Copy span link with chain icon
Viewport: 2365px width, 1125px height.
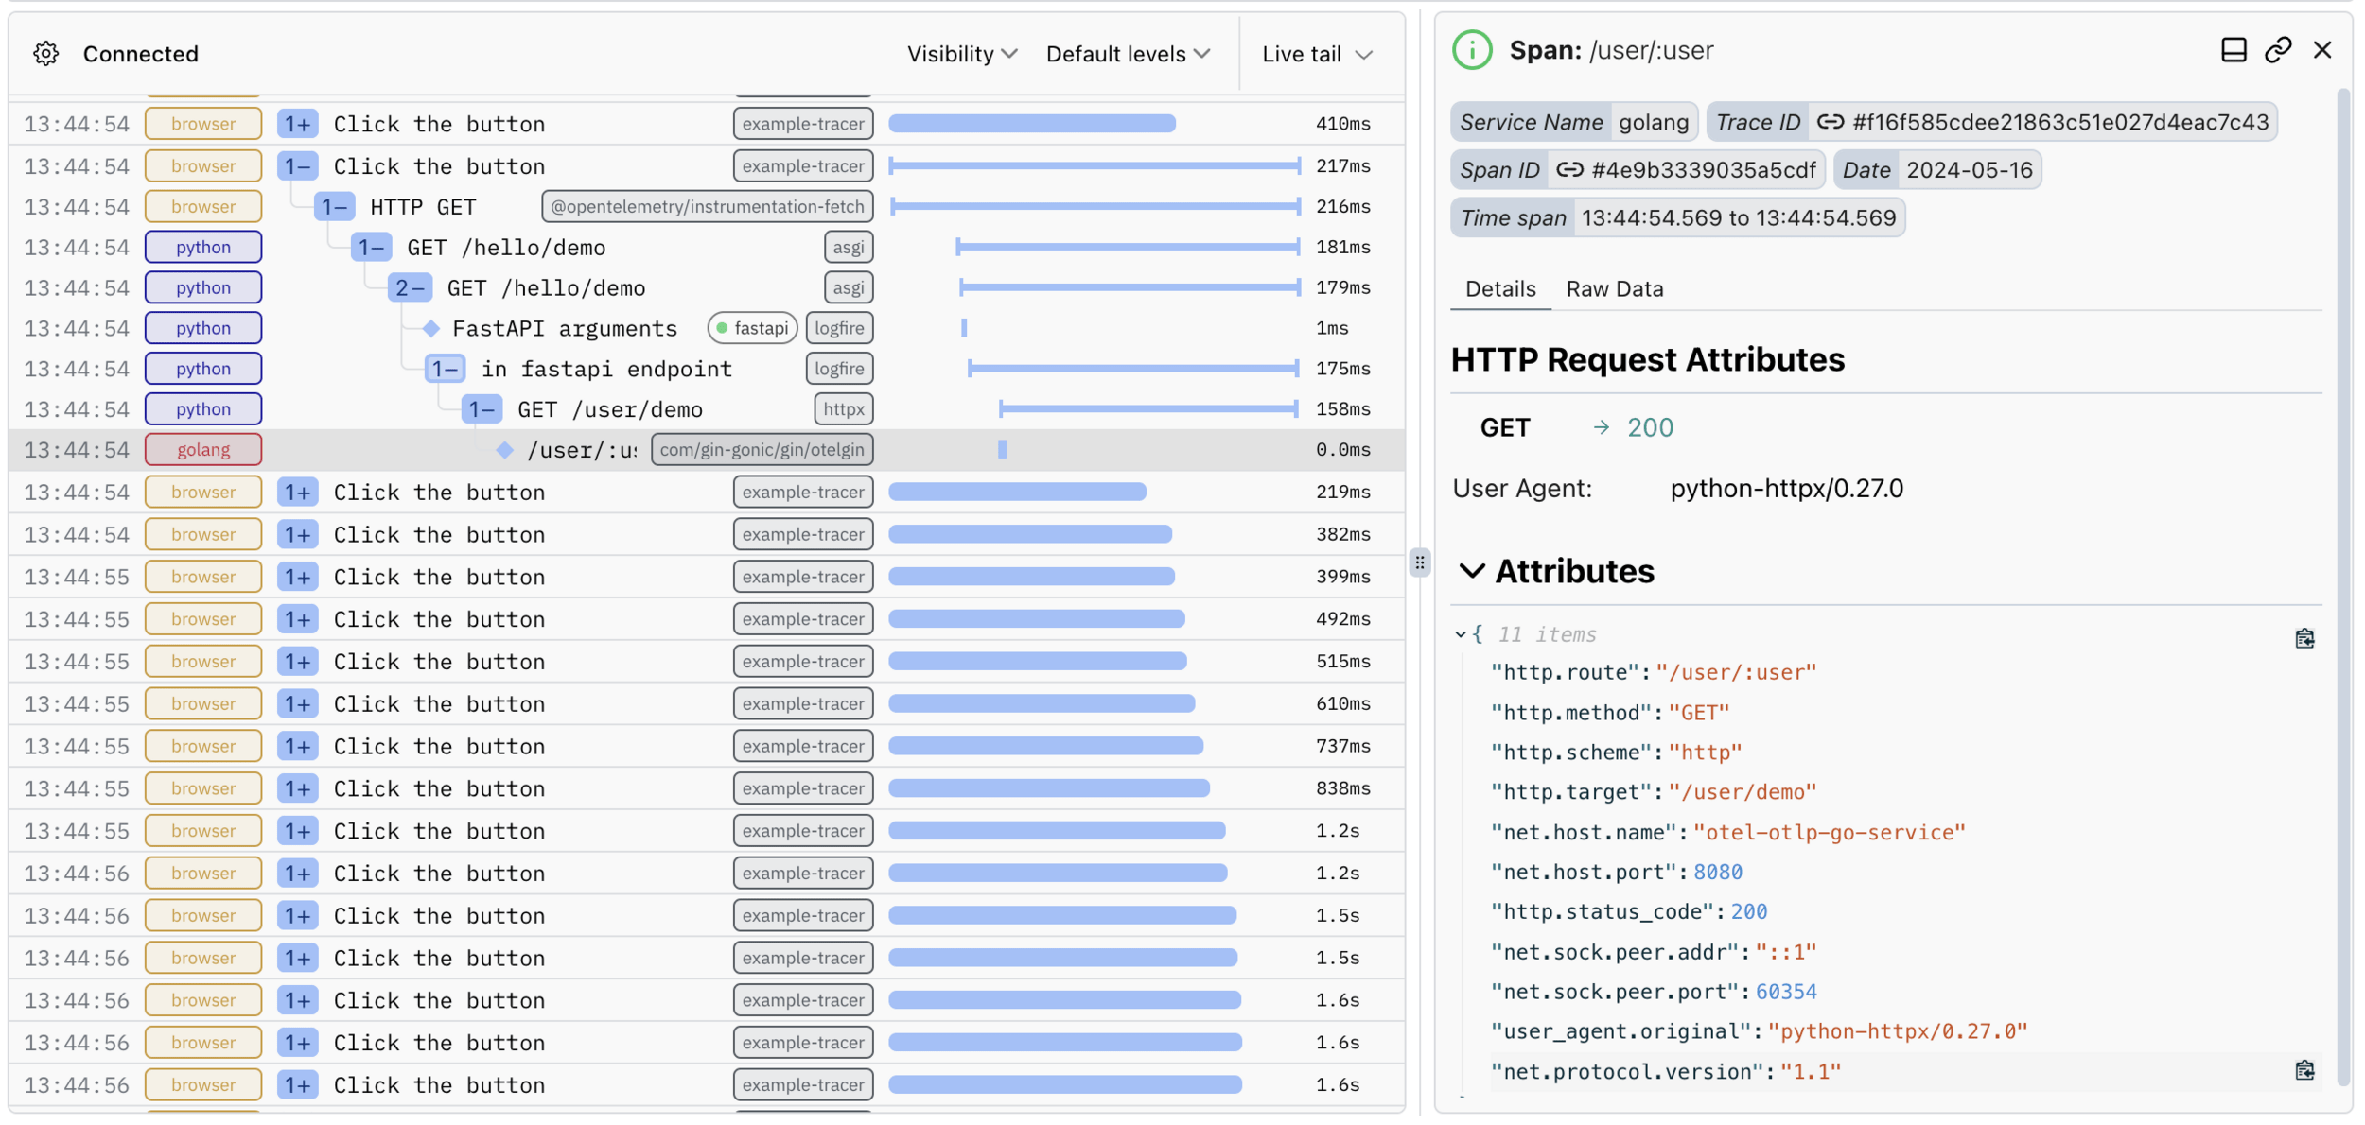[2277, 50]
